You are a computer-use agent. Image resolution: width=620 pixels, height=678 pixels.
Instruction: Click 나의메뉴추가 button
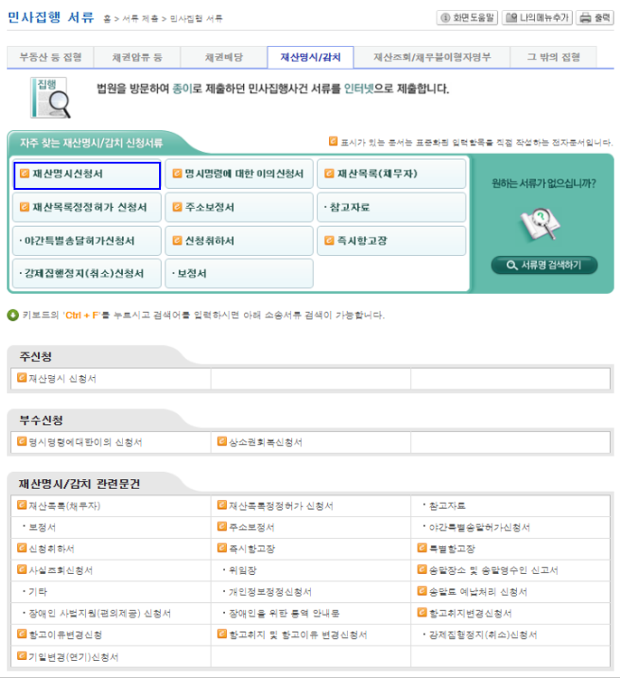[x=537, y=18]
